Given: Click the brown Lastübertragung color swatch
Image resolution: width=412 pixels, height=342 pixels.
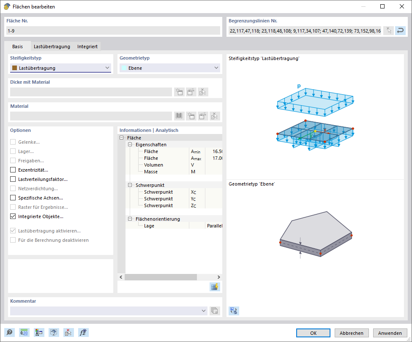Looking at the screenshot, I should [x=15, y=68].
